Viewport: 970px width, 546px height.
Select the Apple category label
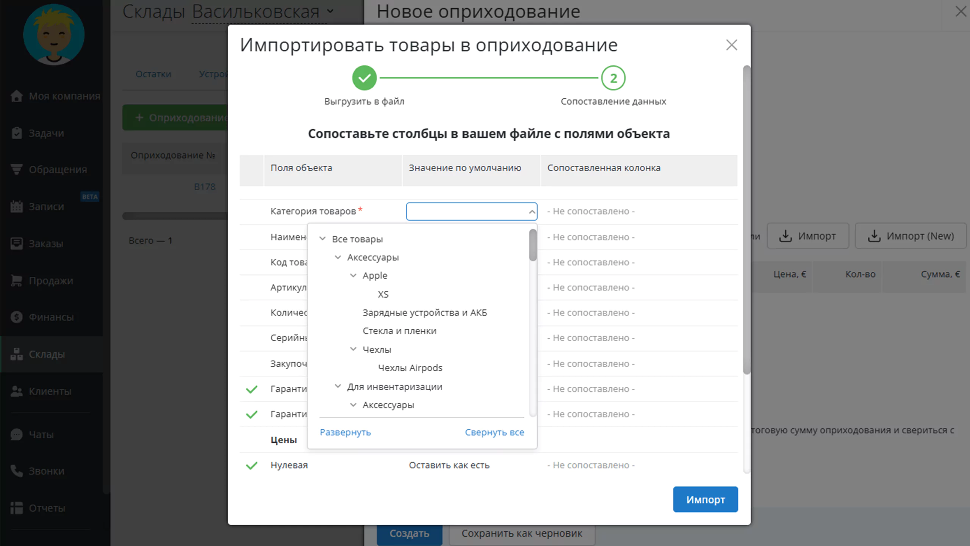pos(375,276)
